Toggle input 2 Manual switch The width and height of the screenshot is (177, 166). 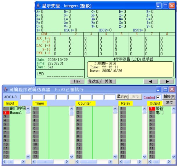click(6, 113)
